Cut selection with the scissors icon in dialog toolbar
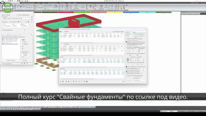The height and width of the screenshot is (116, 206). (x=71, y=82)
